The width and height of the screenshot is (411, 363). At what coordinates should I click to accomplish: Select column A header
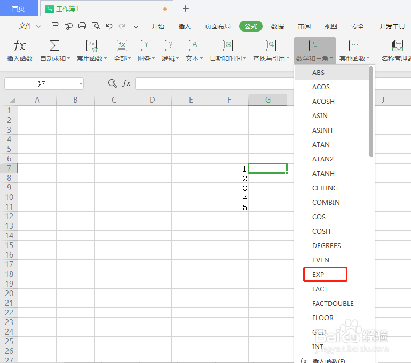pyautogui.click(x=37, y=100)
